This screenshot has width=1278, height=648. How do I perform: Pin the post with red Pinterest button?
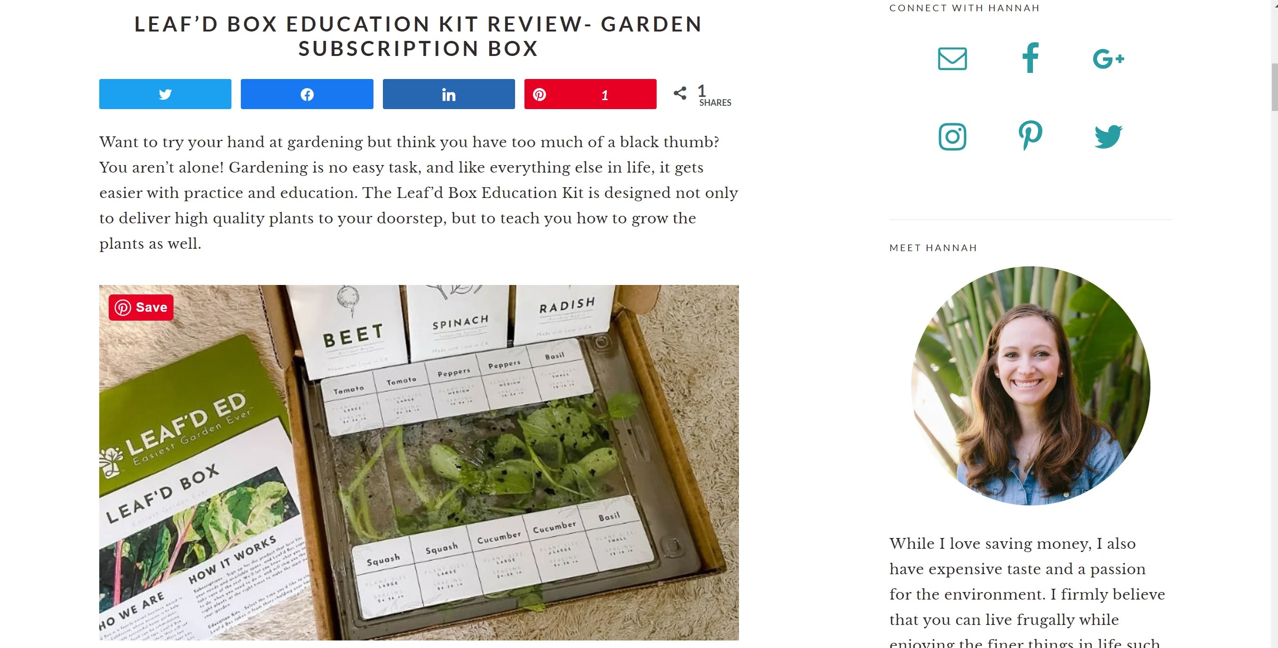tap(590, 94)
